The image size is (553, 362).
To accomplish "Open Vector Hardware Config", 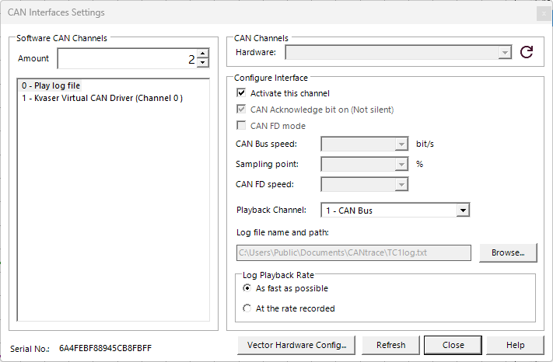I will 296,345.
